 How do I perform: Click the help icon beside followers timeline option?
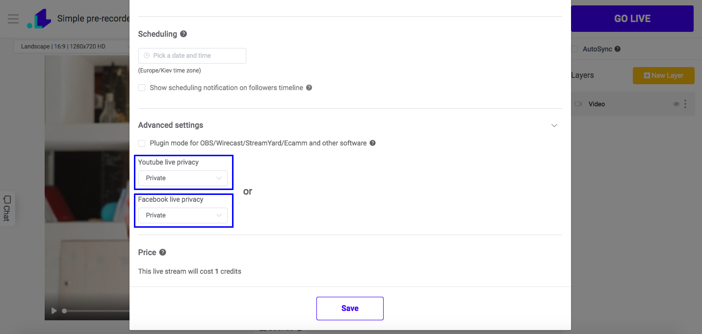coord(309,88)
